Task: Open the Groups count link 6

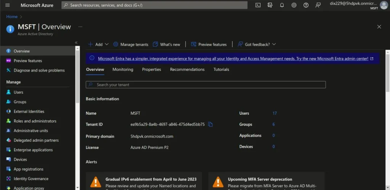Action: click(x=273, y=125)
